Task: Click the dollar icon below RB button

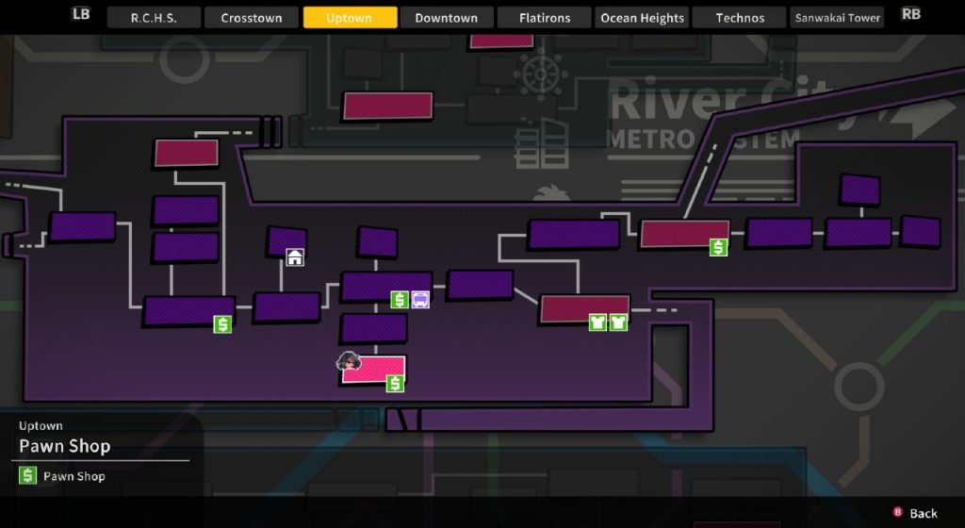Action: point(718,247)
